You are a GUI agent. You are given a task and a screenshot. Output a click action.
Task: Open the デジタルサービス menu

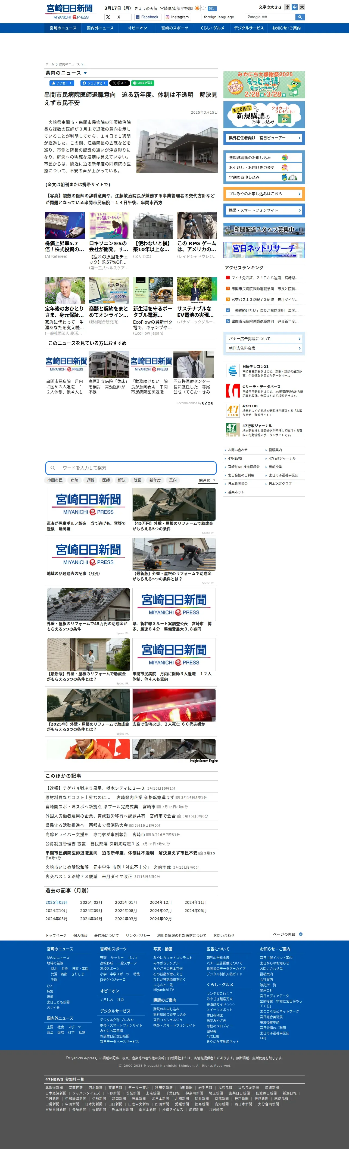pos(249,28)
